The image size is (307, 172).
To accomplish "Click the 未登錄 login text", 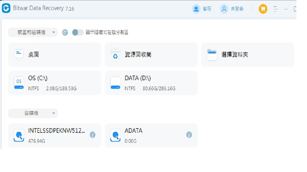I will pyautogui.click(x=237, y=9).
